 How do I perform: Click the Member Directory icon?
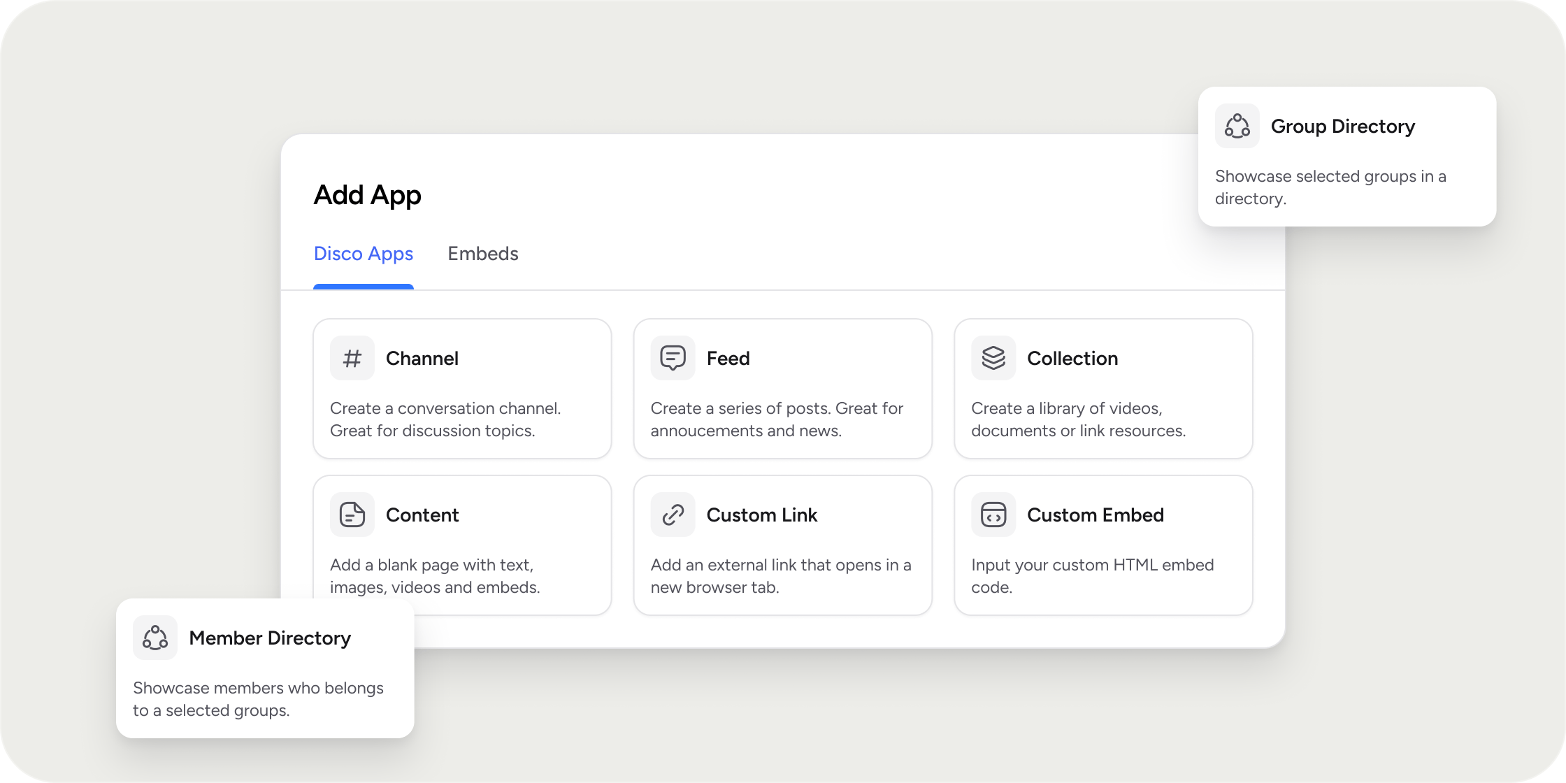tap(155, 638)
